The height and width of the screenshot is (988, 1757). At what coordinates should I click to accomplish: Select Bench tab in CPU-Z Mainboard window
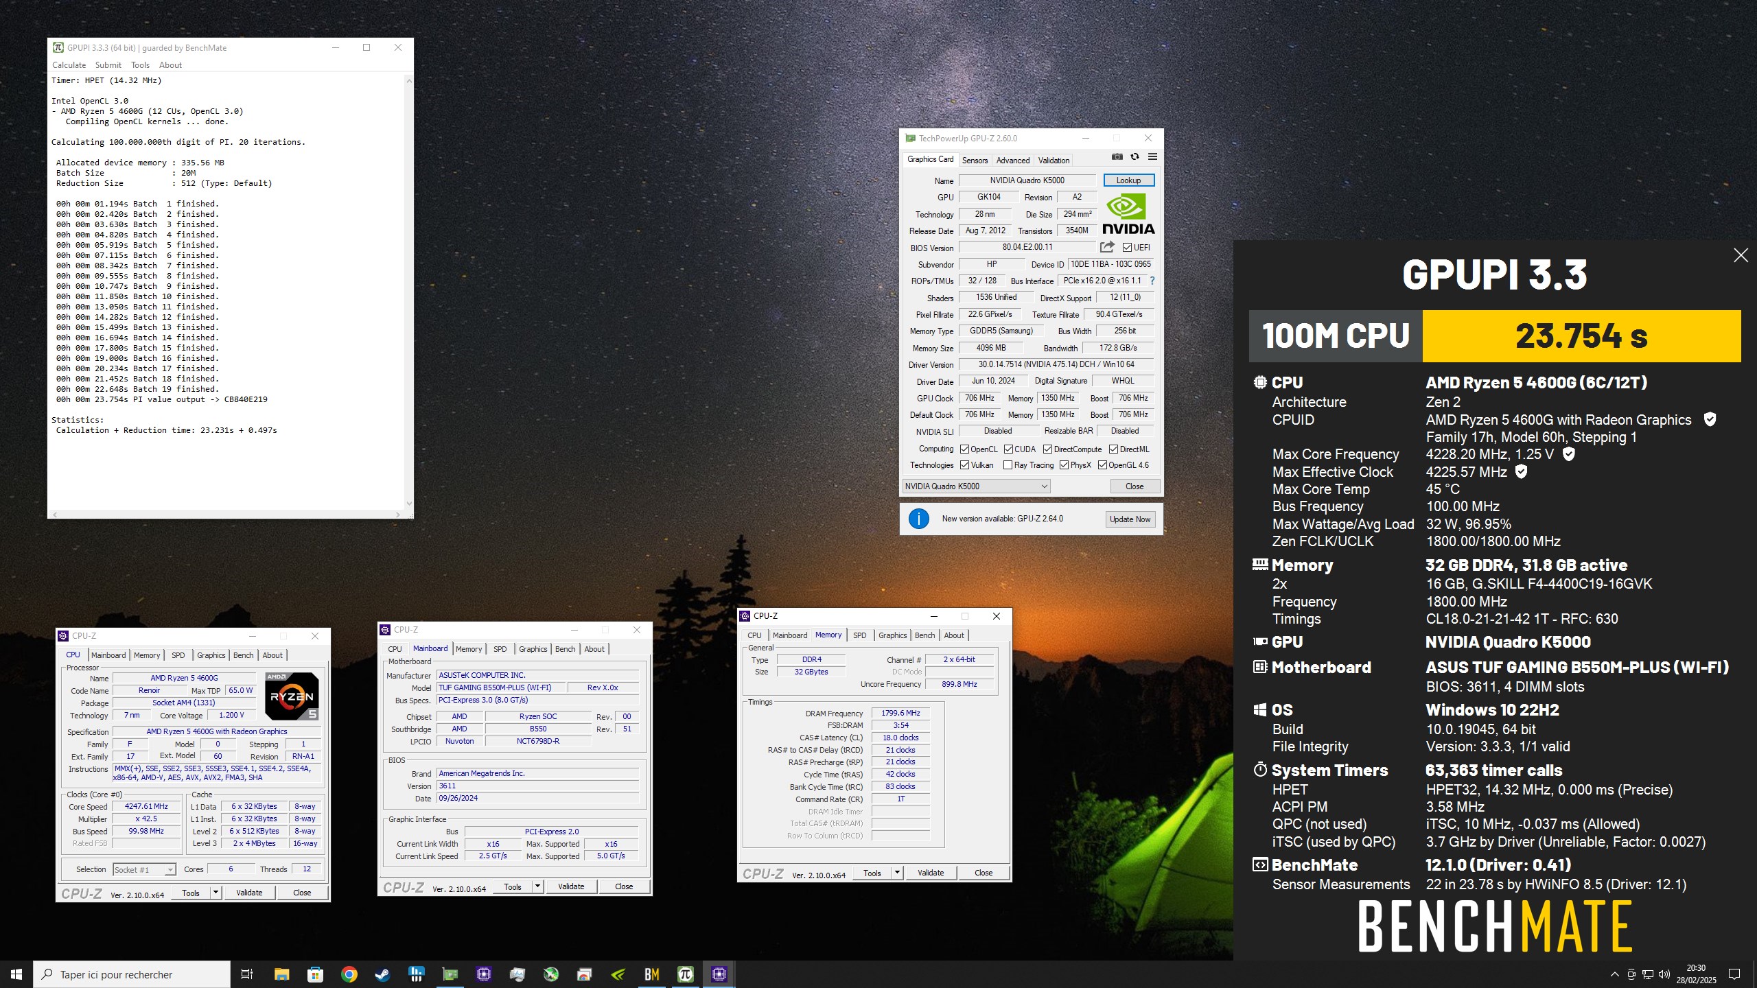click(x=565, y=649)
